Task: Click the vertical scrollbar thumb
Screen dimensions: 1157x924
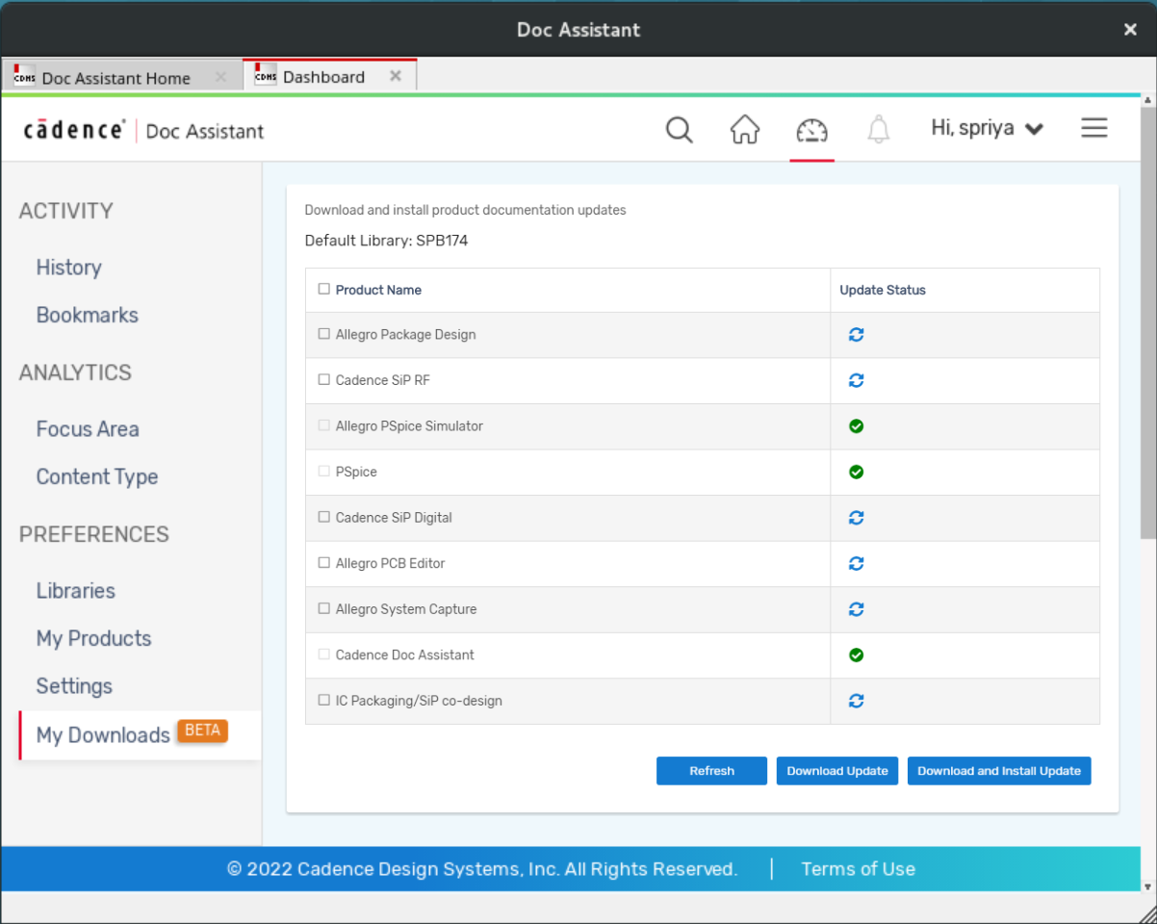Action: (x=1147, y=322)
